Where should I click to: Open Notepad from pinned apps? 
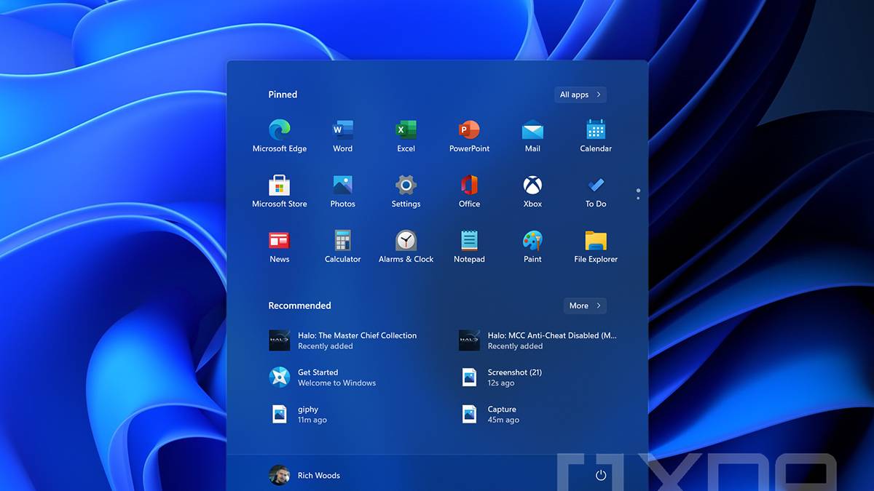pos(469,247)
